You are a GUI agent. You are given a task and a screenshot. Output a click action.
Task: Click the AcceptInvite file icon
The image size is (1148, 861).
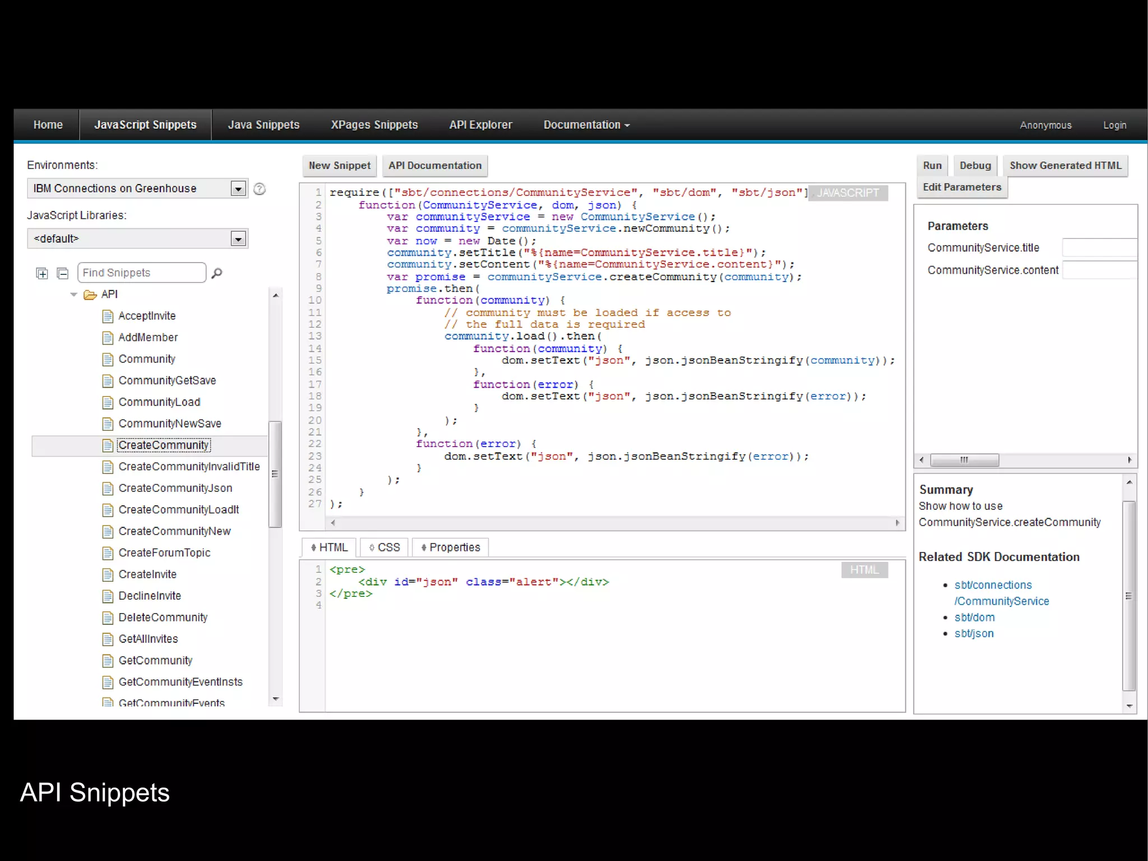108,317
